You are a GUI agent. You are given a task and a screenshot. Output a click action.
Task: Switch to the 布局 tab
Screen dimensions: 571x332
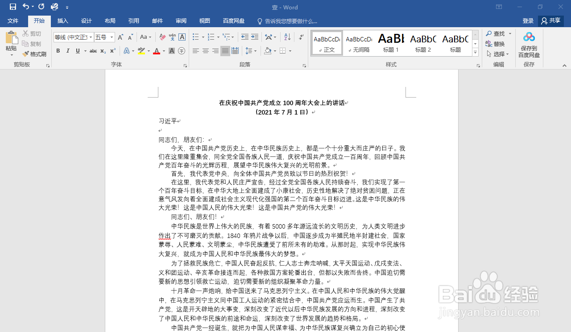110,21
